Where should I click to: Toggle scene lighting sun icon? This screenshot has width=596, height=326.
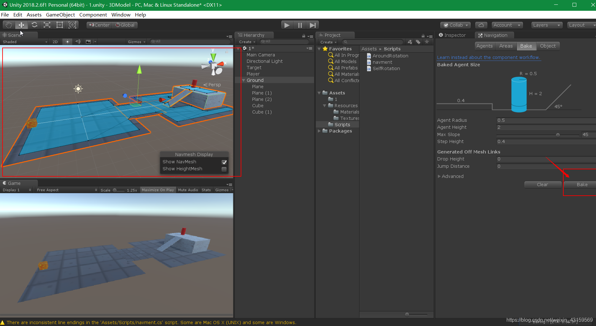[x=67, y=42]
